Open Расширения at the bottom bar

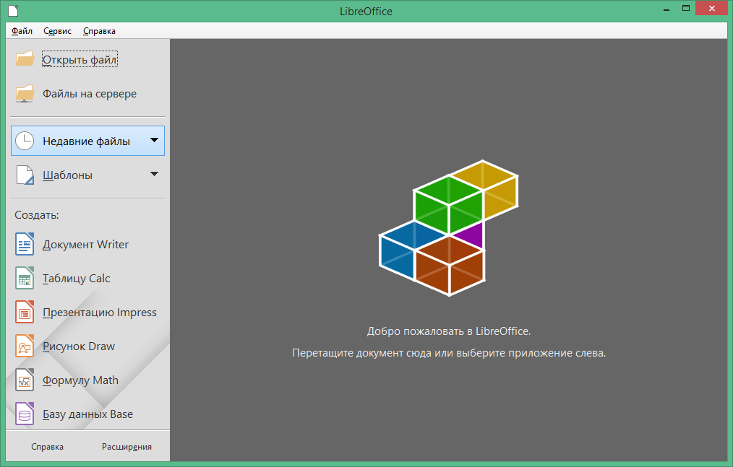129,446
